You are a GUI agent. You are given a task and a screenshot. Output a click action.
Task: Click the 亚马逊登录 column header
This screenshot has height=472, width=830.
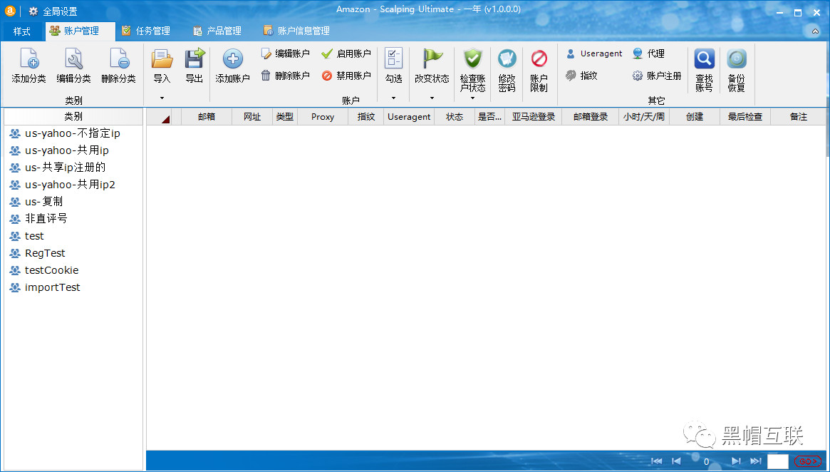pyautogui.click(x=534, y=116)
